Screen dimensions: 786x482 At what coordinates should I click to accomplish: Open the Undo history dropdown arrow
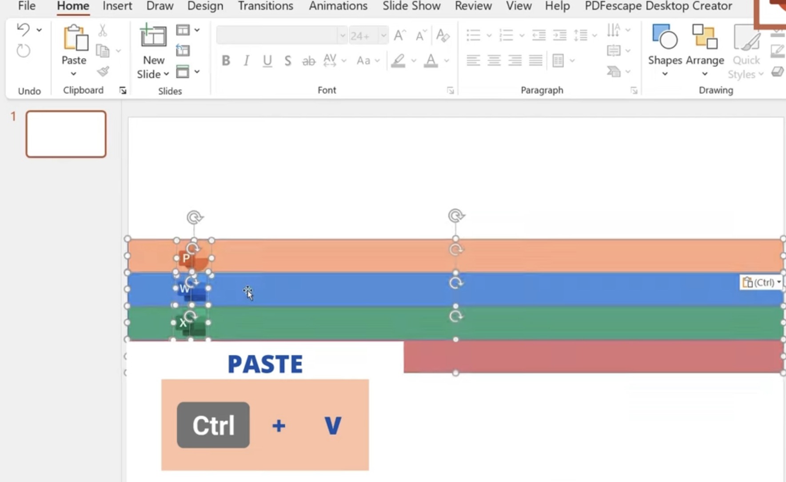coord(39,30)
